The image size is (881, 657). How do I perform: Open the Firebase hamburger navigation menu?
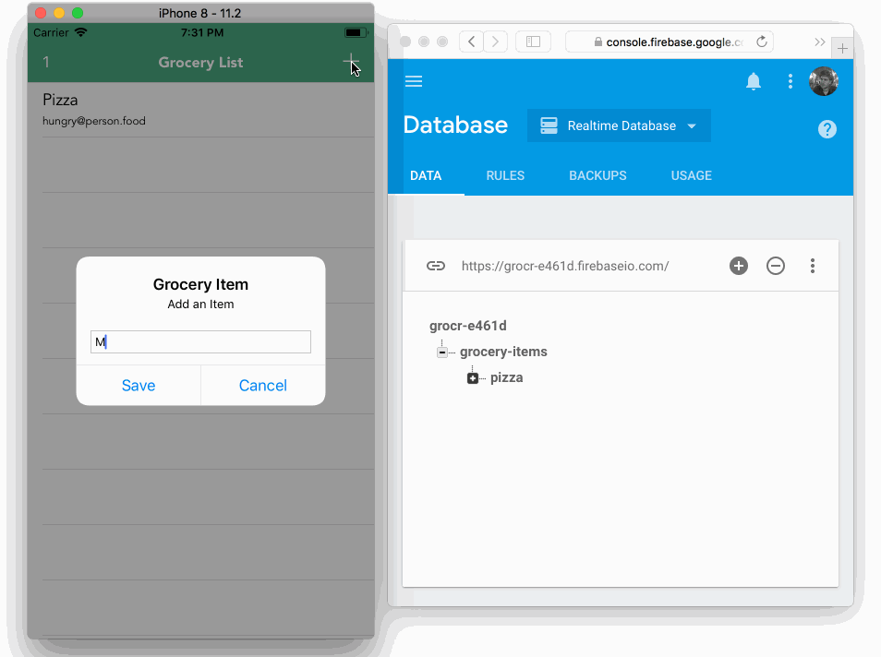414,81
